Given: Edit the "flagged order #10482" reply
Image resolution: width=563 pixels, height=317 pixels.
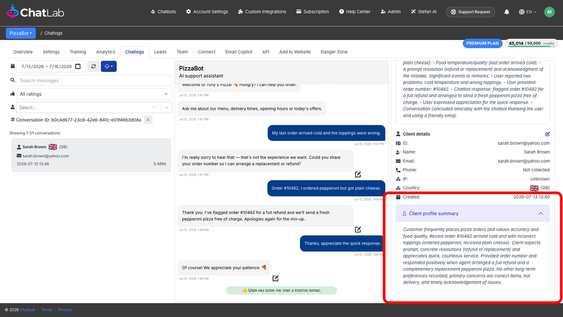Looking at the screenshot, I should 358,229.
